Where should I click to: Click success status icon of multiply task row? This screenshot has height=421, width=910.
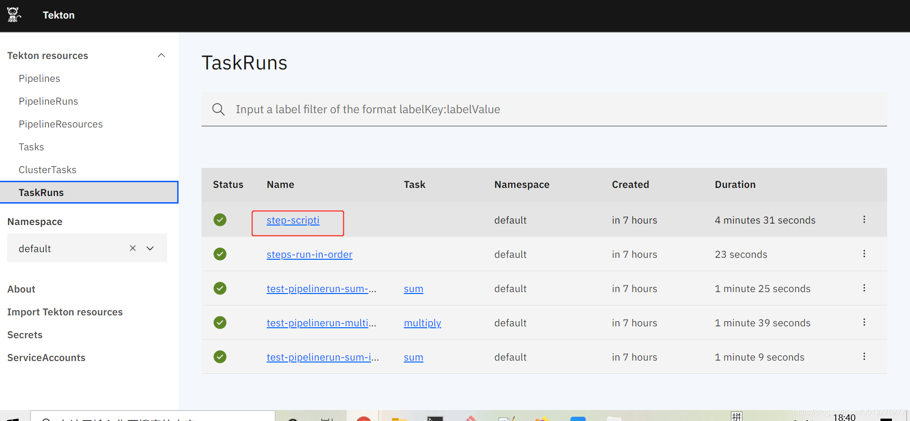pos(220,323)
